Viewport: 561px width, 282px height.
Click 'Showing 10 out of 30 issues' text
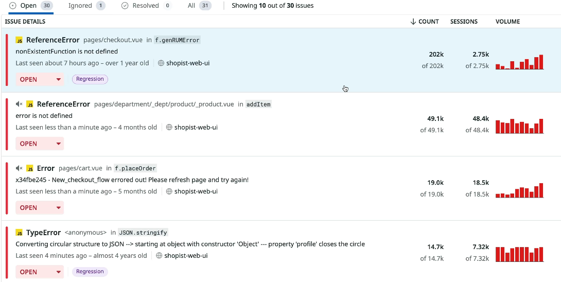[x=273, y=6]
